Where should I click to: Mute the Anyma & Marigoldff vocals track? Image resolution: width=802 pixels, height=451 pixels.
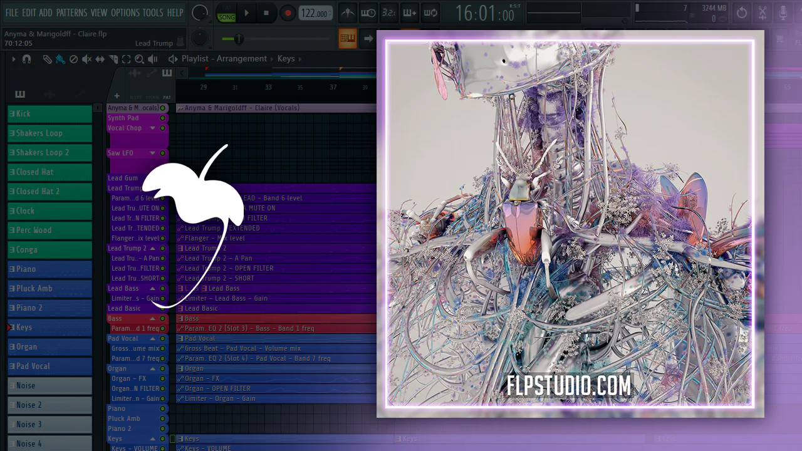pyautogui.click(x=163, y=108)
